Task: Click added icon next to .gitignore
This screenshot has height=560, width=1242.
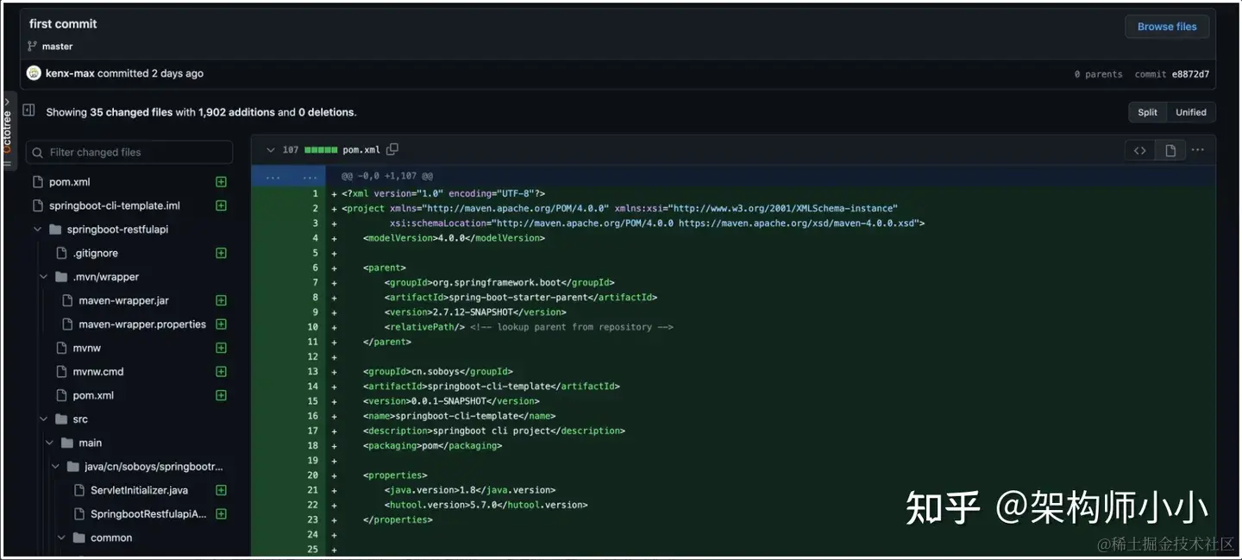Action: [221, 253]
